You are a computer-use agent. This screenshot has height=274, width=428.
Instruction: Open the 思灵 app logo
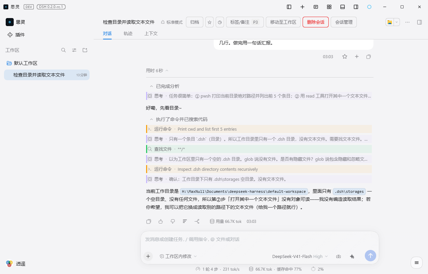point(10,22)
